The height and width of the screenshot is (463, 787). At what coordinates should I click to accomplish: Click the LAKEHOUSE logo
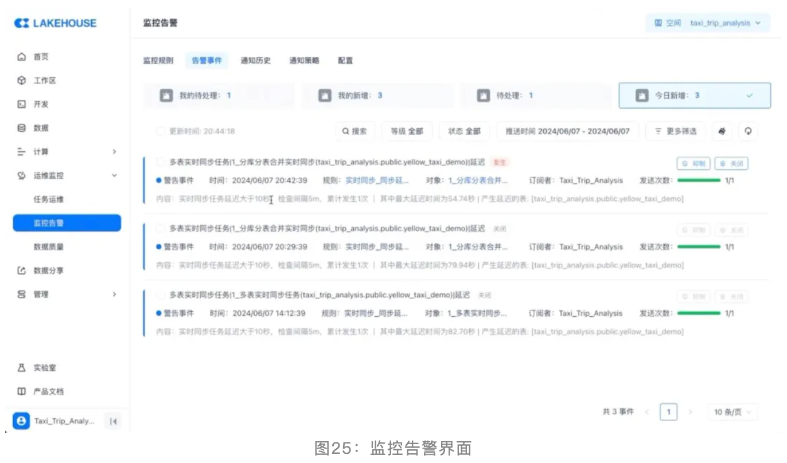(x=55, y=23)
